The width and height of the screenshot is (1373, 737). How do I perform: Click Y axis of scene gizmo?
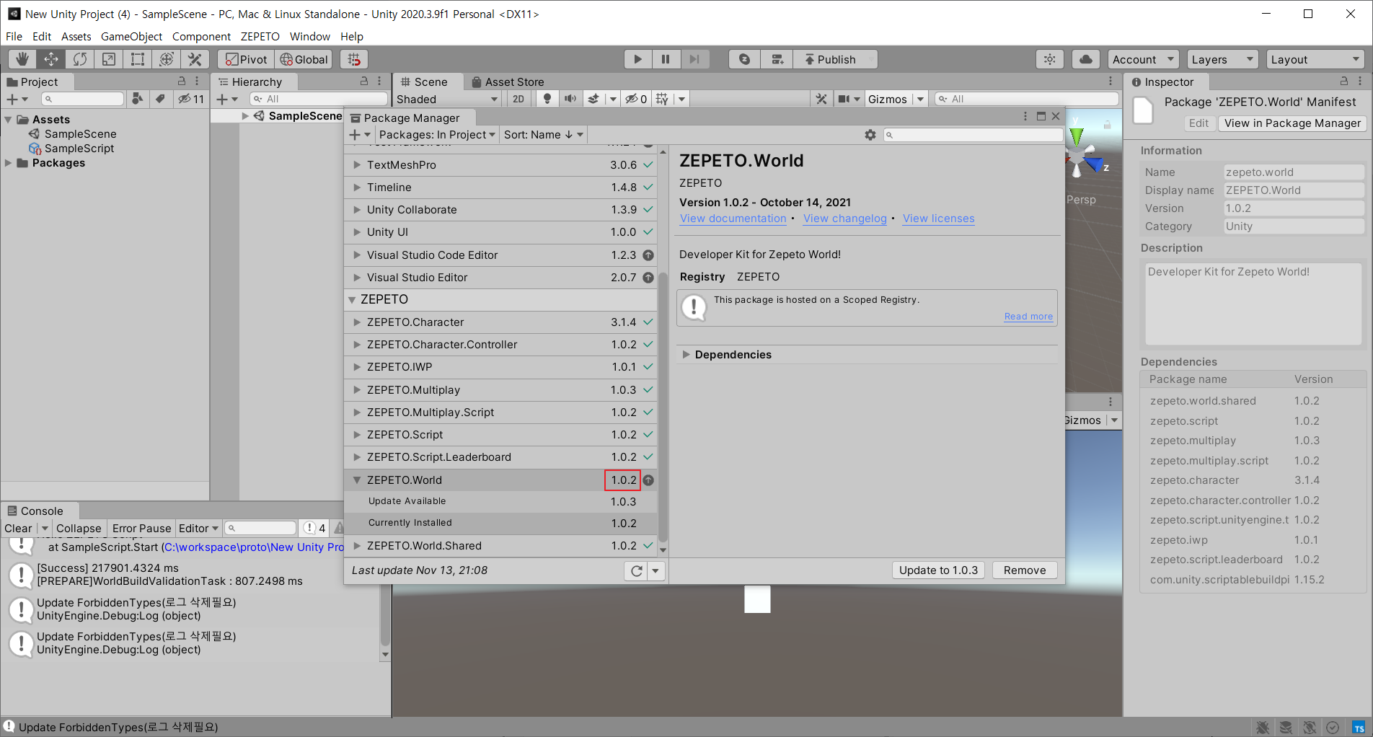[1076, 135]
